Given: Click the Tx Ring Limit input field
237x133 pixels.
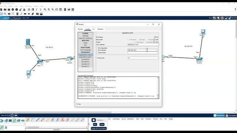Looking at the screenshot, I should point(143,58).
